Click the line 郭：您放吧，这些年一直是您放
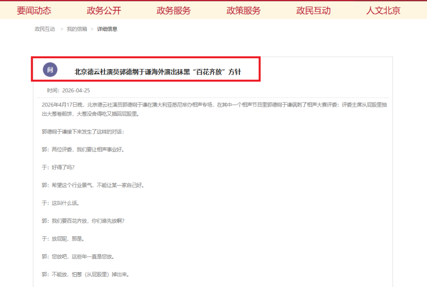Screen dimensions: 427x287 pos(78,256)
